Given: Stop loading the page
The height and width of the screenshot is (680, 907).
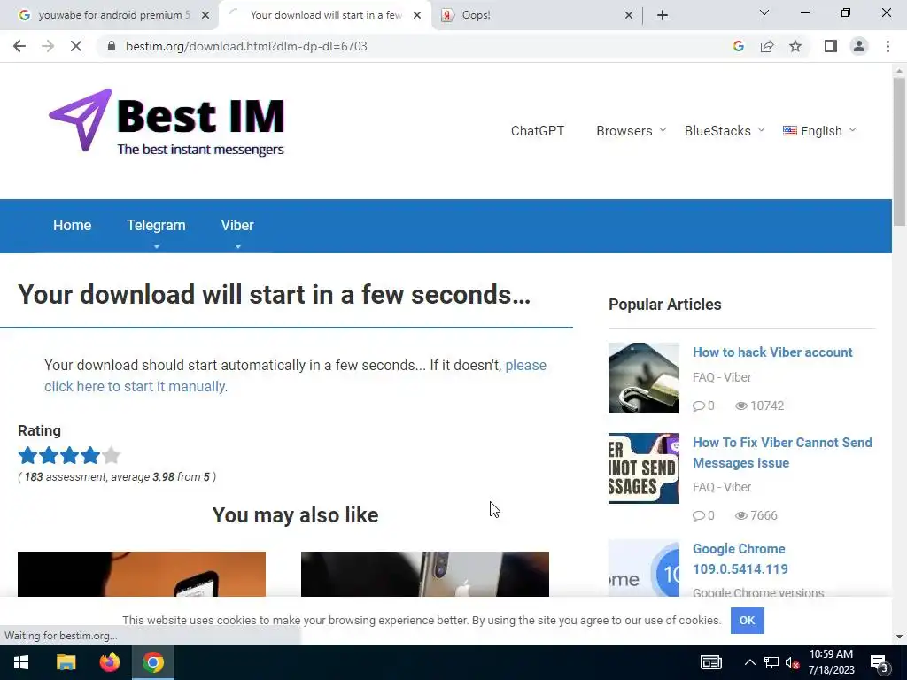Looking at the screenshot, I should (76, 46).
